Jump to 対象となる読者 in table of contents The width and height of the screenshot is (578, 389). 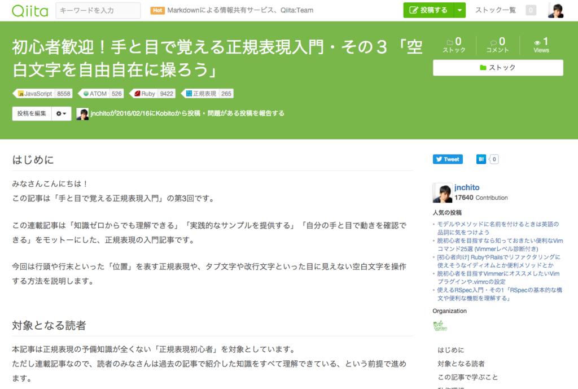click(x=461, y=364)
